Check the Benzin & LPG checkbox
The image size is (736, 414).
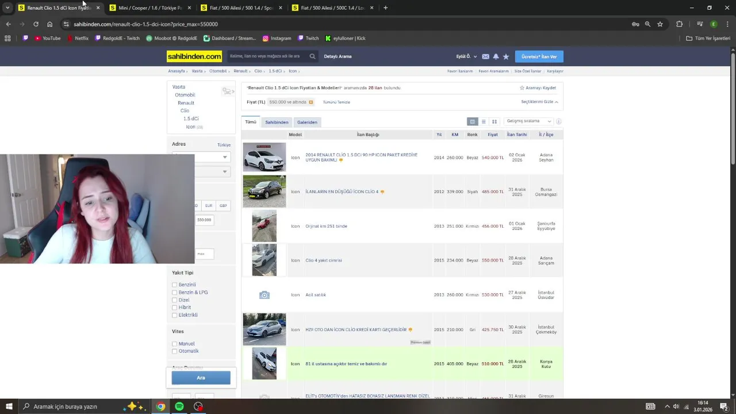(x=174, y=292)
